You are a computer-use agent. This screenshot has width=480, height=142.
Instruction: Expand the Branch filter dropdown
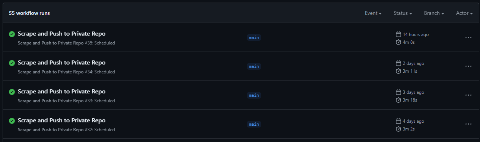pos(434,13)
